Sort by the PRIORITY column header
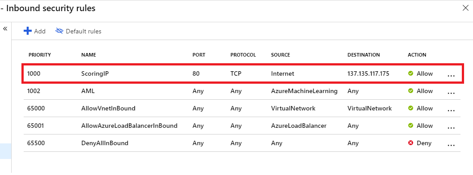473x175 pixels. tap(39, 55)
